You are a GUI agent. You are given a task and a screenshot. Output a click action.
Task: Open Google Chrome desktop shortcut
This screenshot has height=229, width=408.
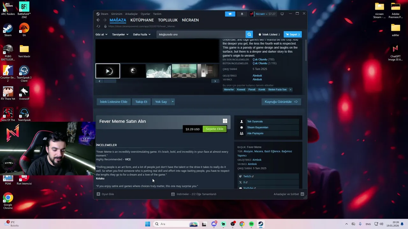coord(8,201)
